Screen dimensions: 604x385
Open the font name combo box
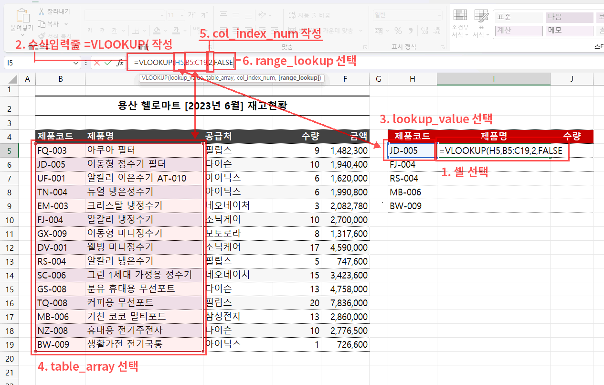[x=124, y=15]
